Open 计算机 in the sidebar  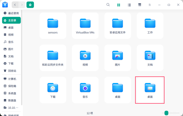[x=11, y=79]
